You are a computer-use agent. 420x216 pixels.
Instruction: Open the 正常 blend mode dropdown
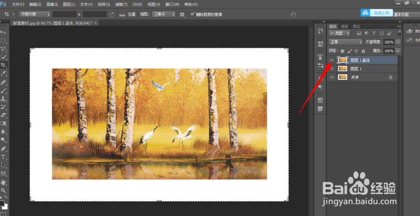pos(346,42)
